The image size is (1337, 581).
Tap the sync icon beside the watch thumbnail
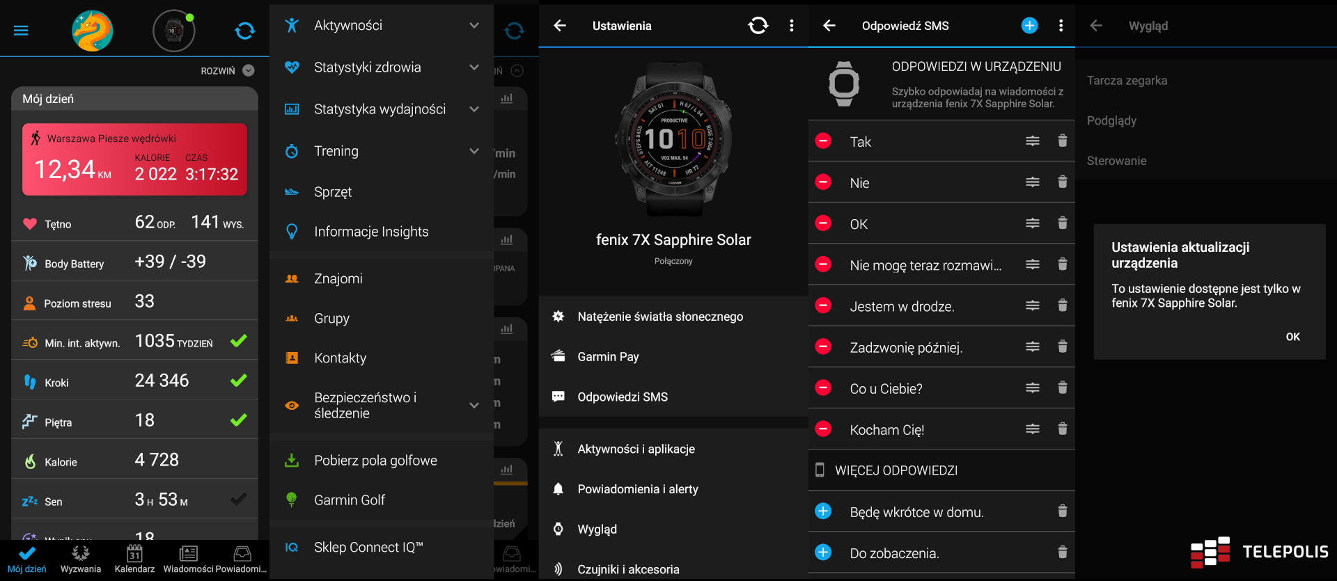tap(244, 31)
